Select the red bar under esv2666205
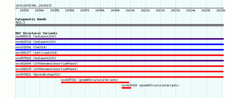231x98 pixels. click(x=119, y=72)
